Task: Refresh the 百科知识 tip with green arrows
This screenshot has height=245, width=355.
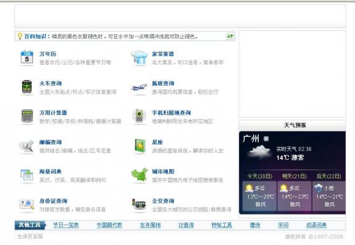Action: point(230,36)
